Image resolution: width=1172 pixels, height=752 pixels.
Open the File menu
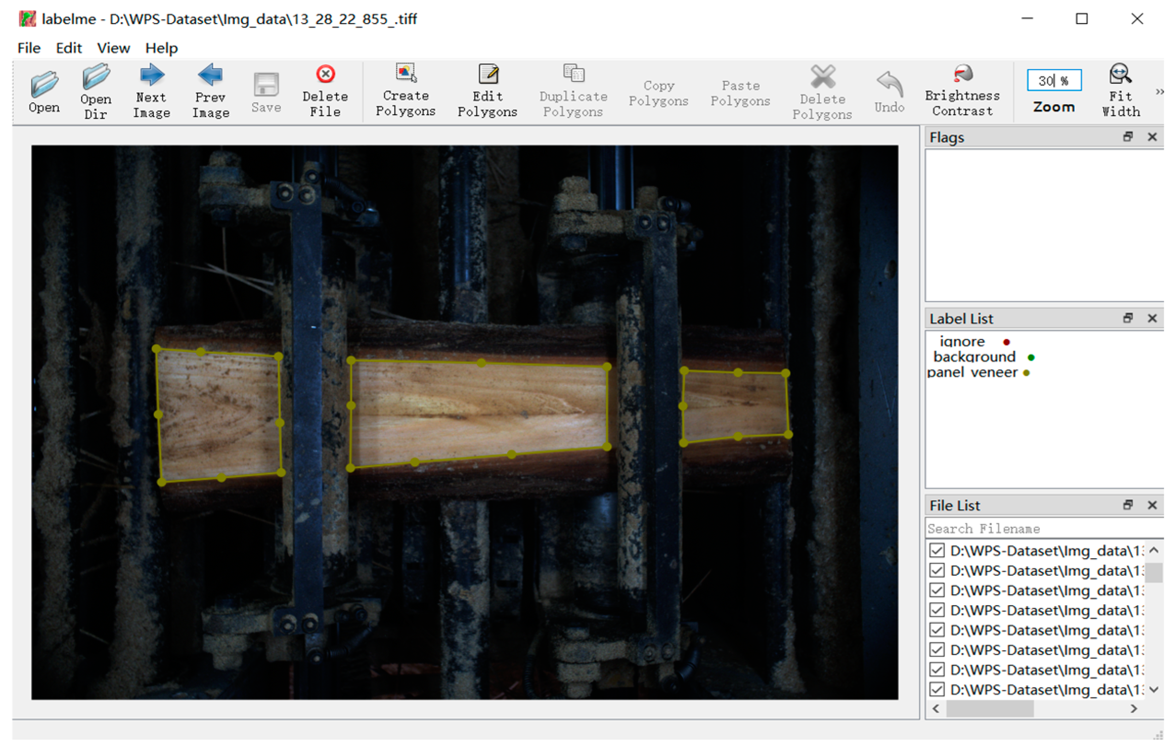(29, 48)
